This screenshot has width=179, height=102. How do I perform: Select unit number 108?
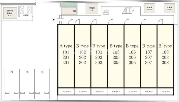coord(165,52)
